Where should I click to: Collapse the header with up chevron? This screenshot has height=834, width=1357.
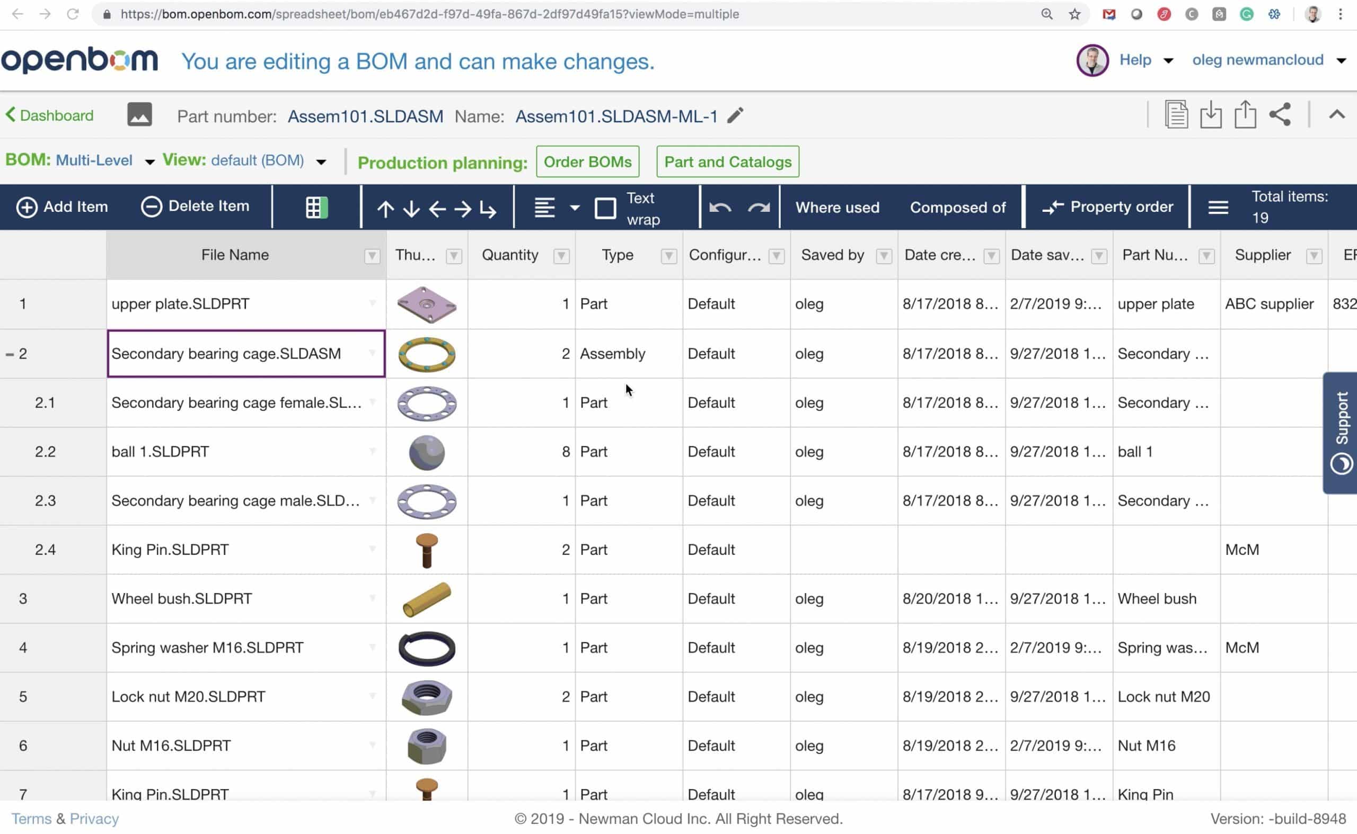1336,115
